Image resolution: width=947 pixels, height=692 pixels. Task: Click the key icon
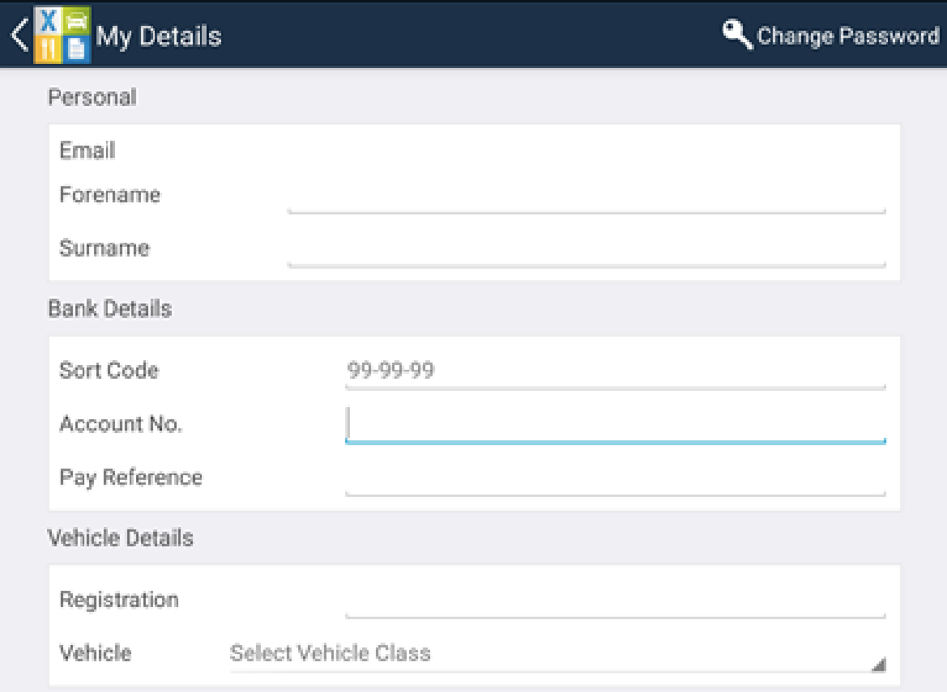click(x=737, y=36)
